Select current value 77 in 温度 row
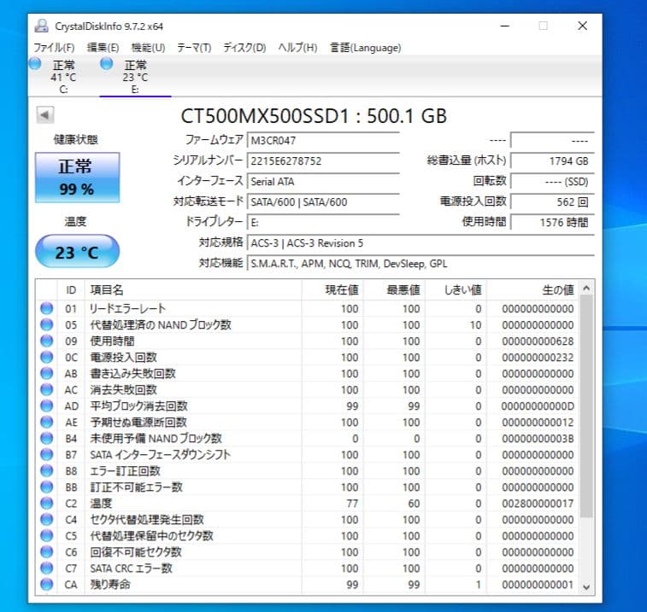 pyautogui.click(x=352, y=504)
